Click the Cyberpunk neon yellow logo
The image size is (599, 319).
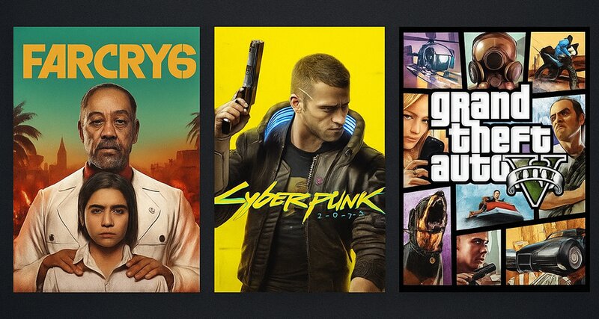[299, 201]
